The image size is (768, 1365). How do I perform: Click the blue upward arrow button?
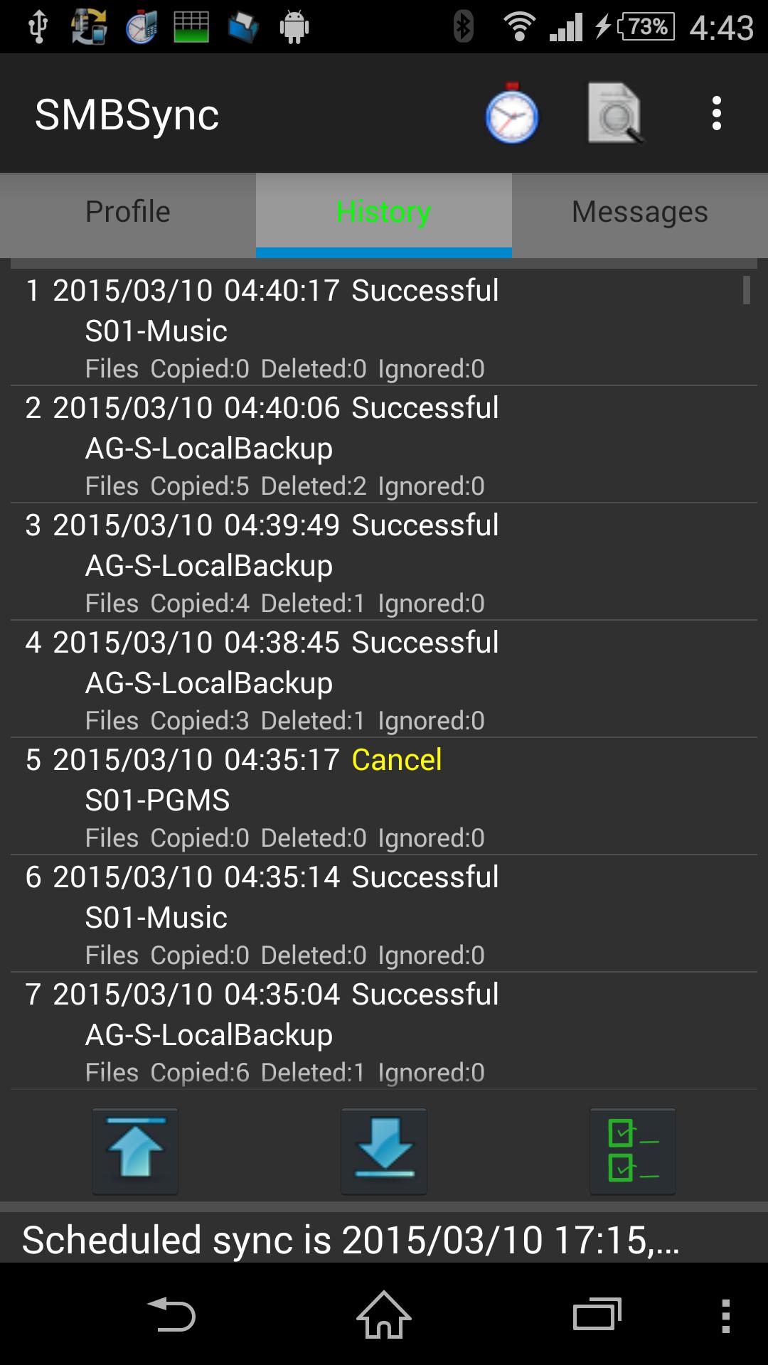[135, 1152]
